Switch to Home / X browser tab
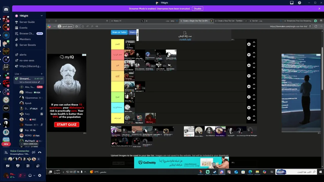This screenshot has width=324, height=182. click(x=128, y=21)
